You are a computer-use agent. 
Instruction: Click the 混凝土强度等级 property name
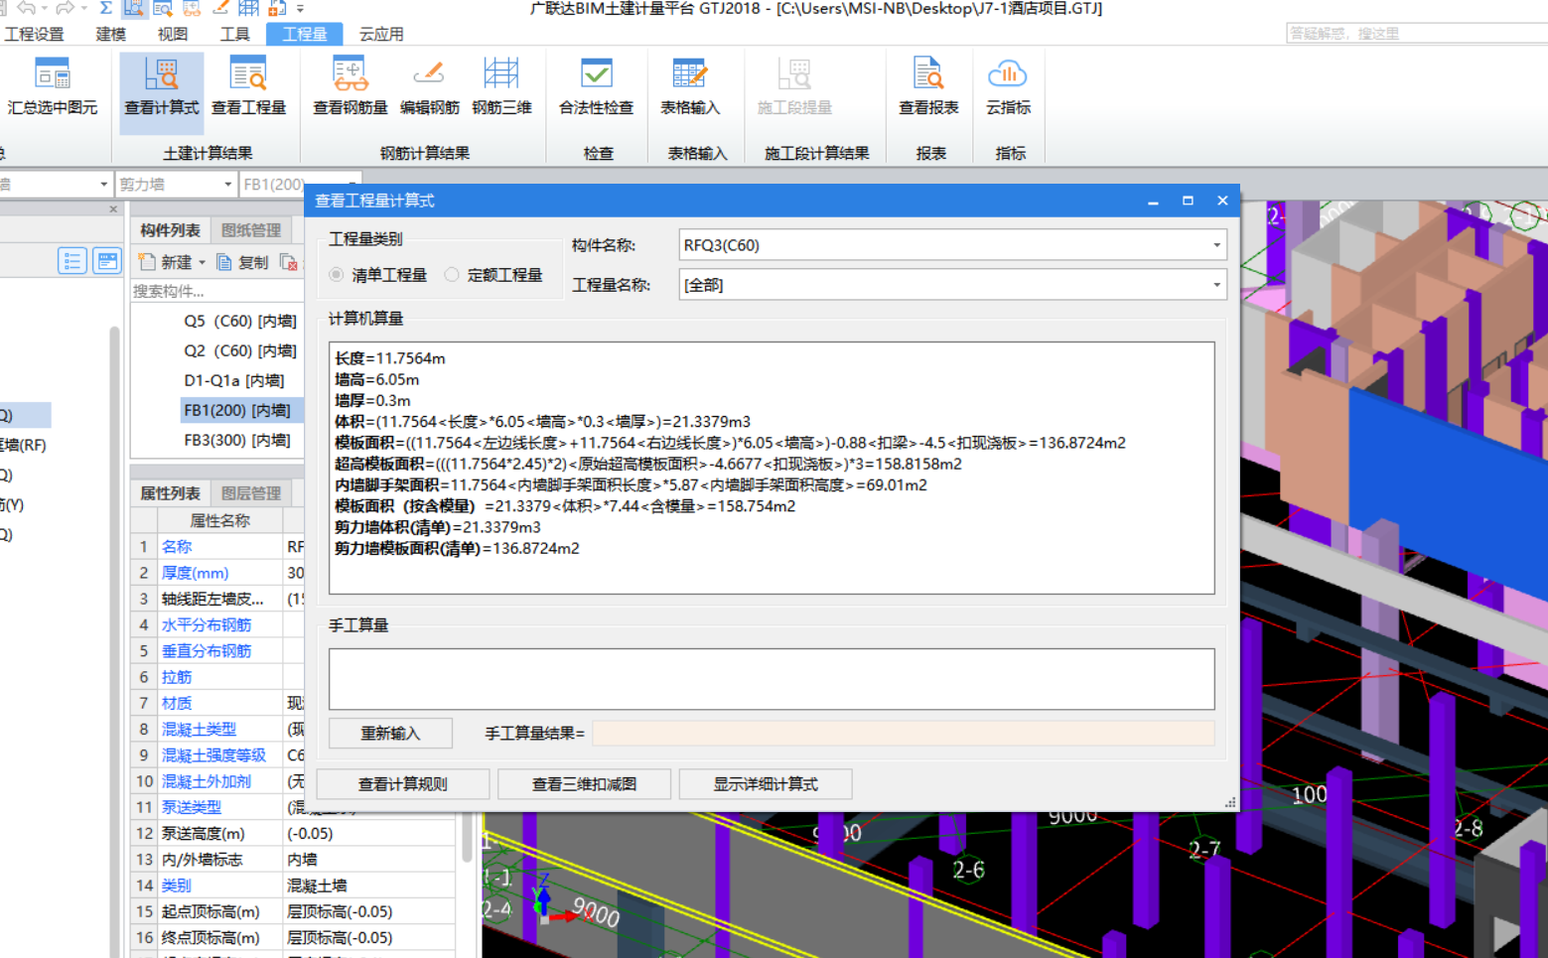[213, 754]
